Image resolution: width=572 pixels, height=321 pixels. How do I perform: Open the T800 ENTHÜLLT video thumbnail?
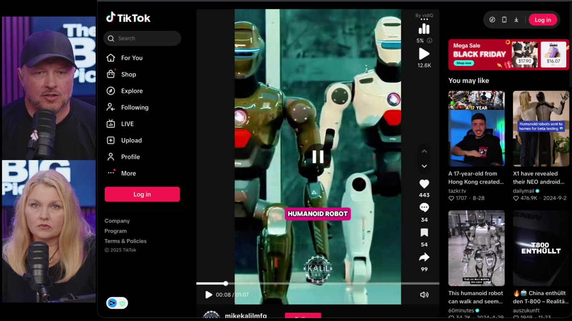click(x=541, y=248)
